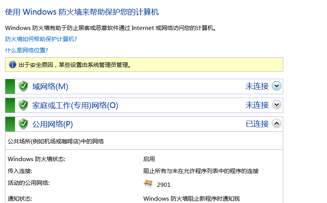The width and height of the screenshot is (327, 203).
Task: Select the 域网络(M) header label
Action: (50, 87)
